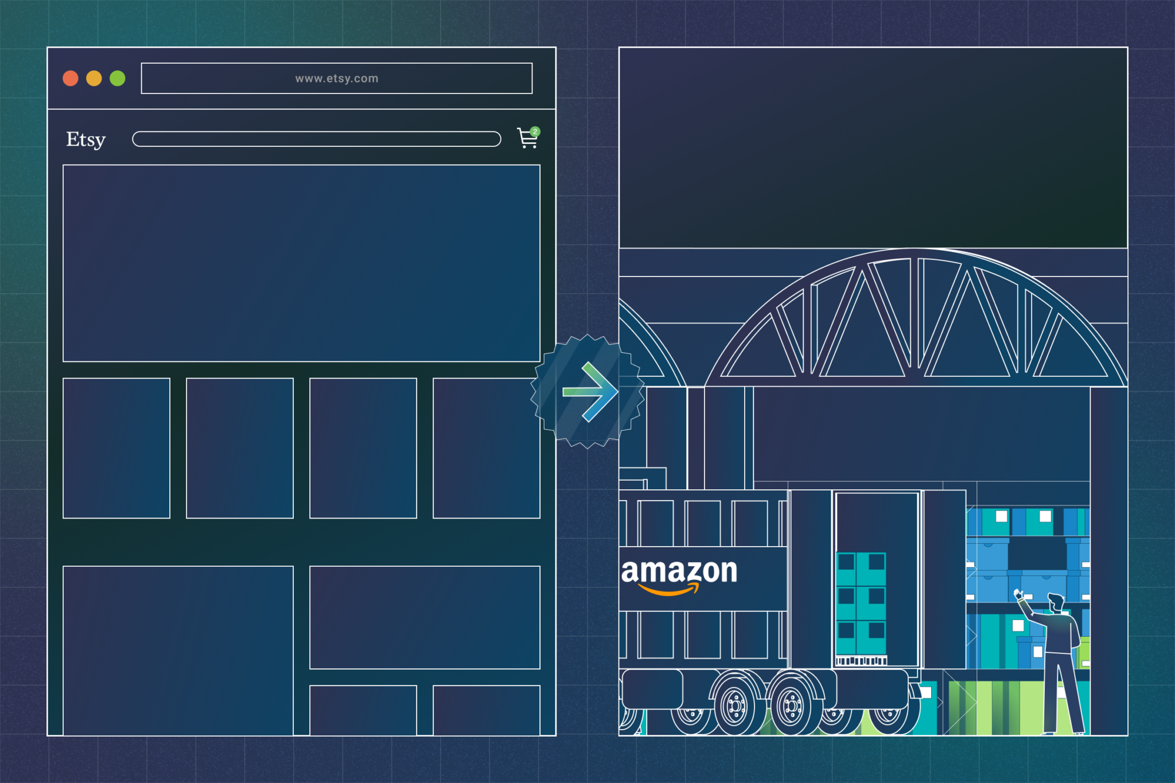Click the www.etsy.com address bar
This screenshot has width=1175, height=783.
click(x=337, y=79)
